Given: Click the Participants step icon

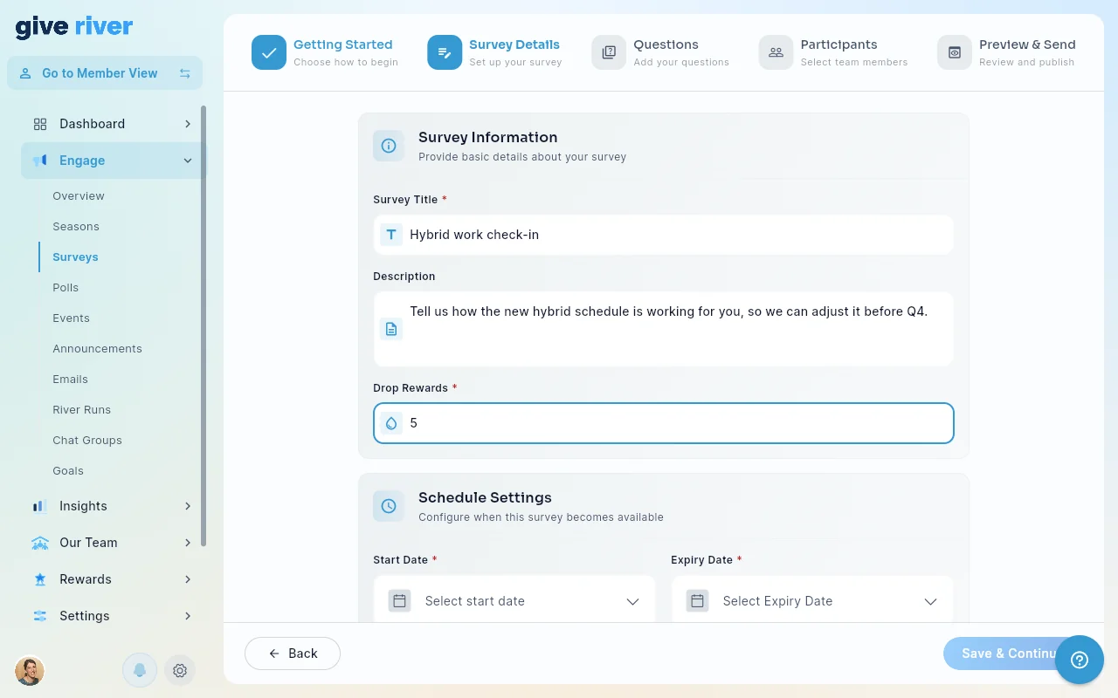Looking at the screenshot, I should (x=776, y=52).
